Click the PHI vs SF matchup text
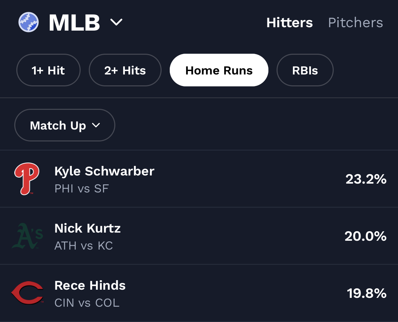The height and width of the screenshot is (322, 398). tap(82, 188)
